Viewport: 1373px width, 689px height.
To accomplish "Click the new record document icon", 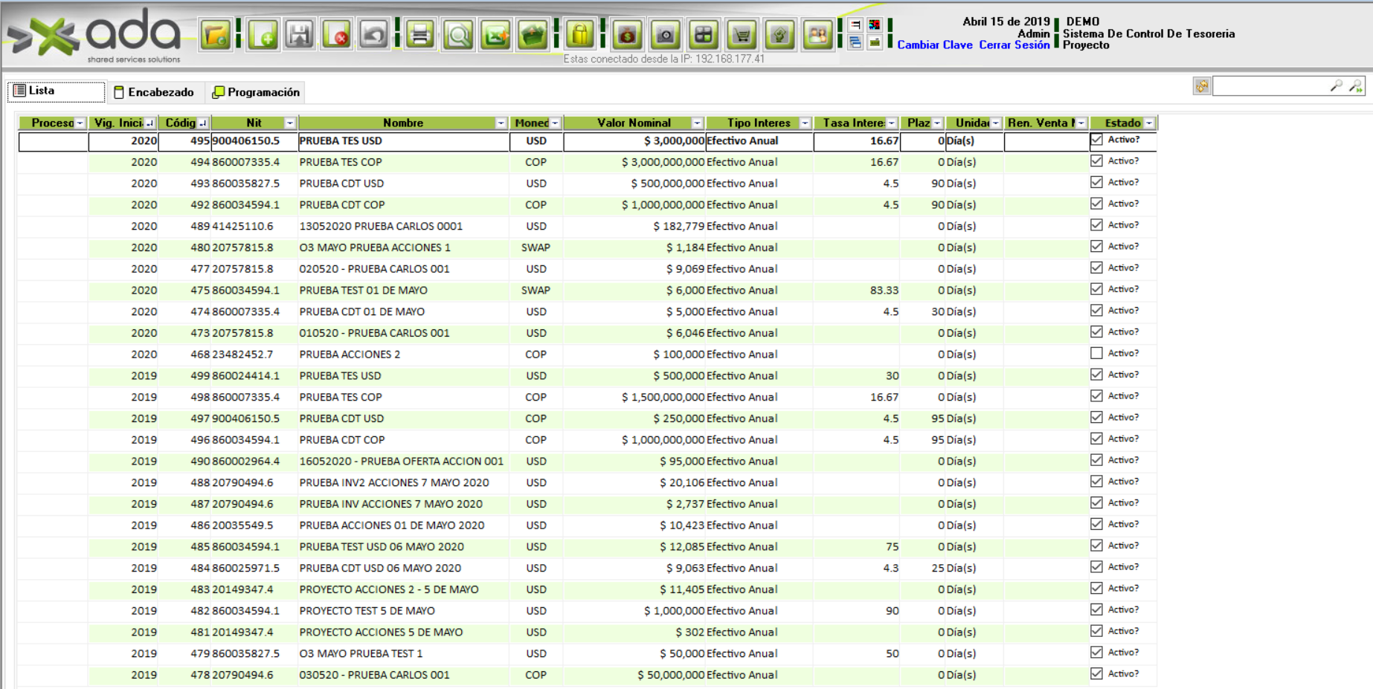I will [x=263, y=35].
